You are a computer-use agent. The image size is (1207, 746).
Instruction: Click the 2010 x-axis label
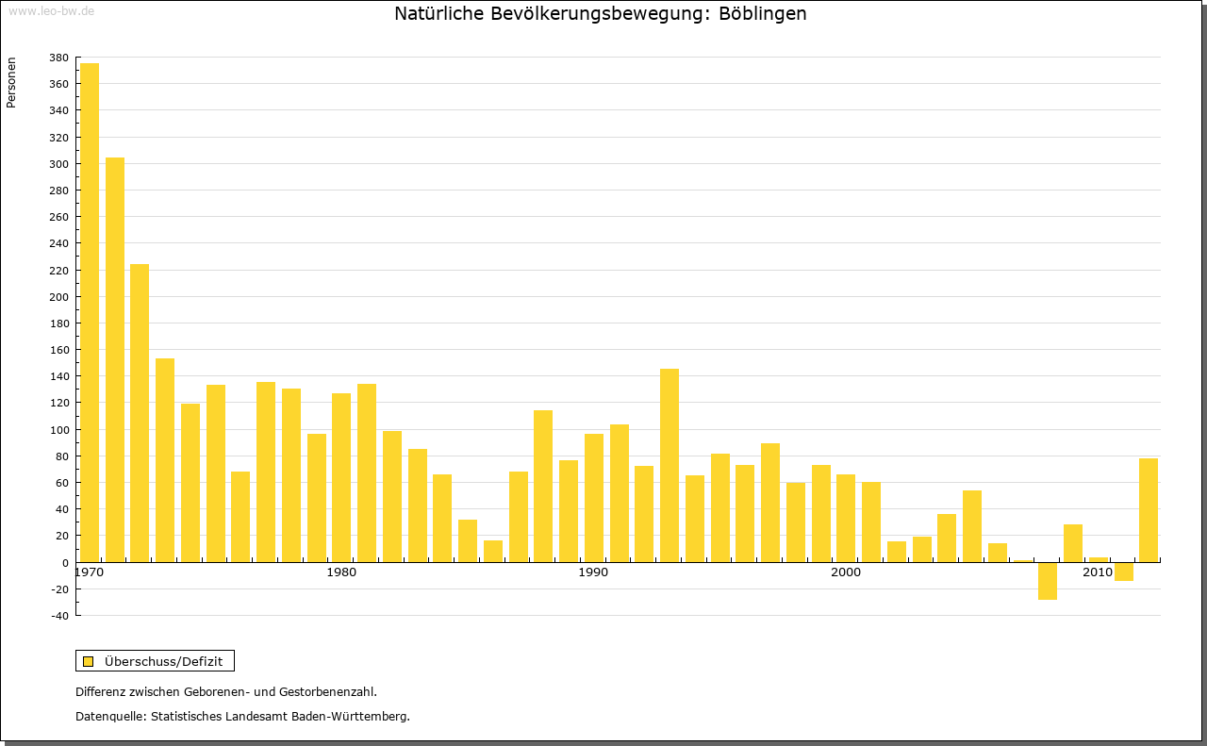coord(1097,572)
